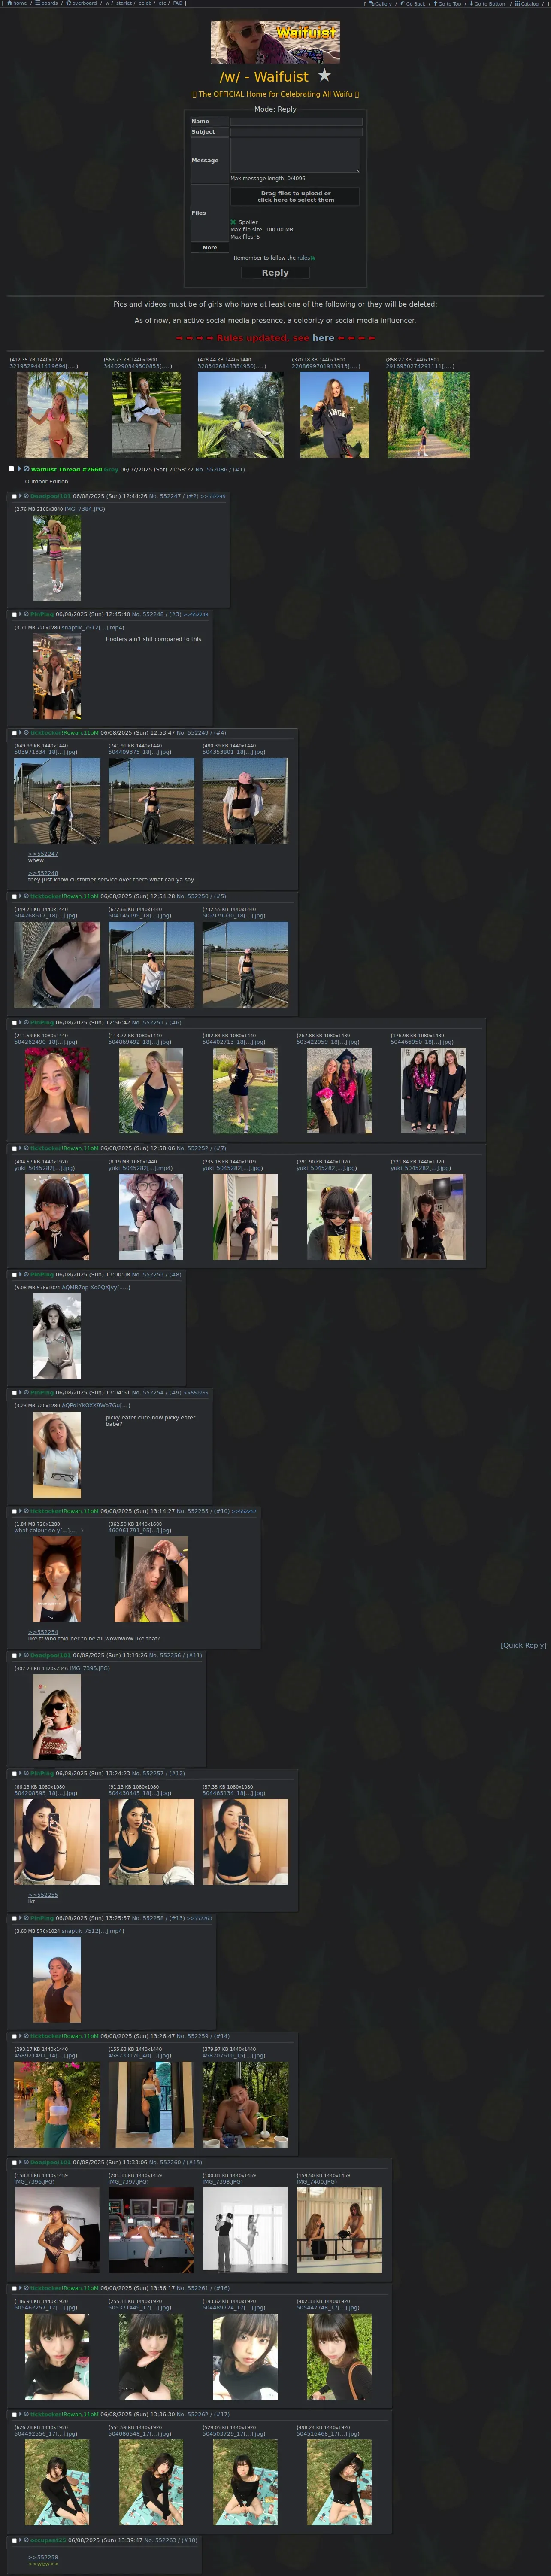Screen dimensions: 551x2576
Task: Expand the post menu arrow on No. 552250
Action: 20,896
